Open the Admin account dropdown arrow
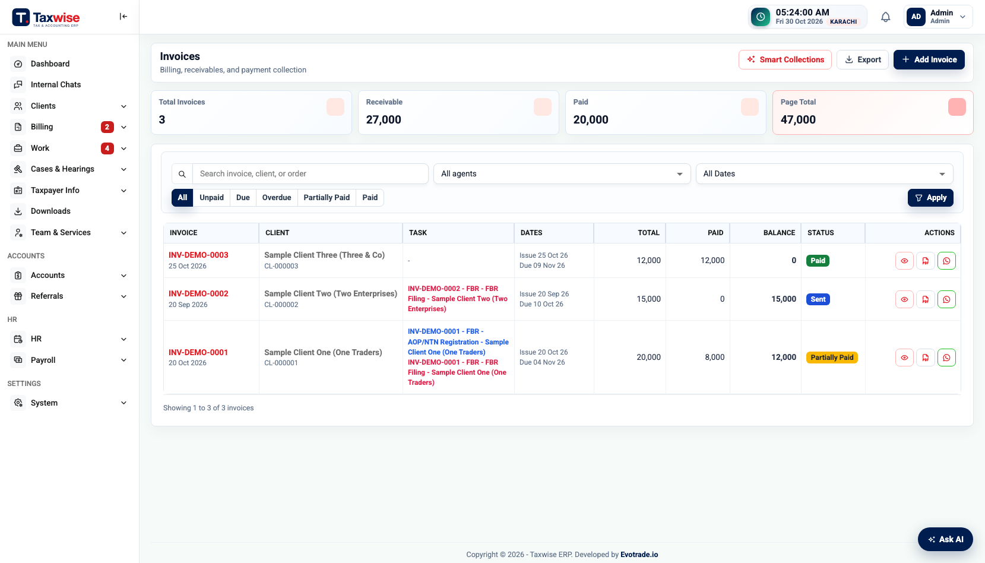Screen dimensions: 985x563 (x=962, y=17)
